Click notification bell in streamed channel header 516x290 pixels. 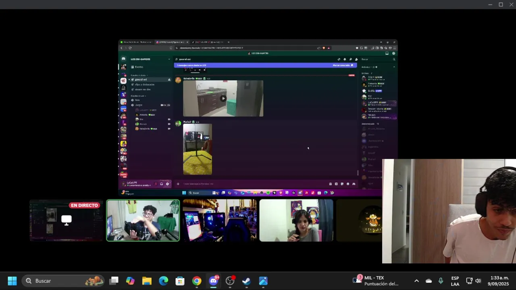click(345, 59)
